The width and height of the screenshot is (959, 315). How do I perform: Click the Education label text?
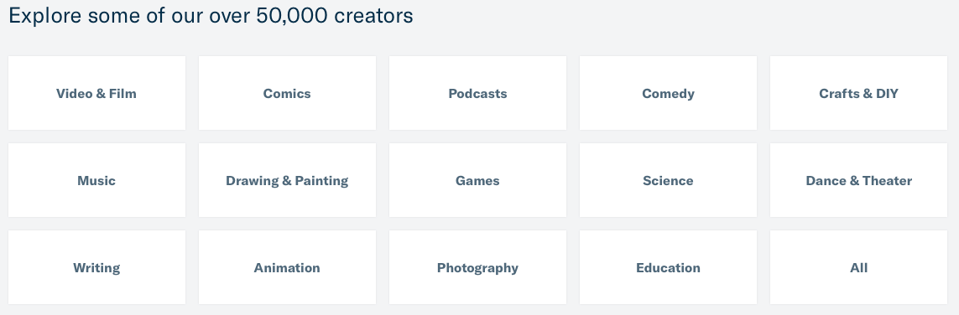tap(668, 268)
